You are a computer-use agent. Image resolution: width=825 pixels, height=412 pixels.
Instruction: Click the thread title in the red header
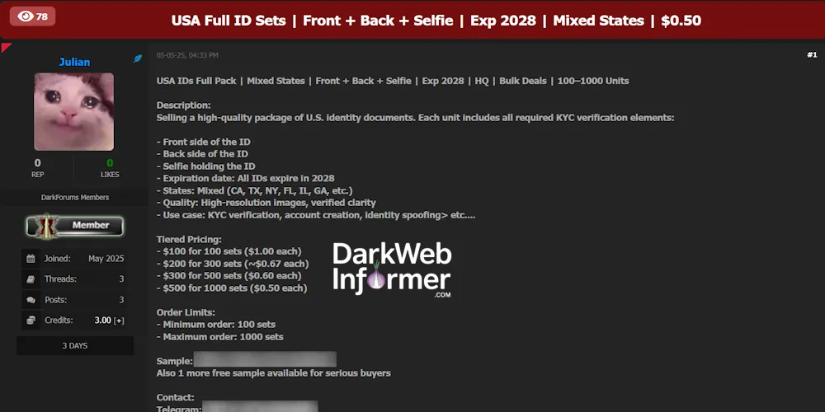click(x=436, y=21)
